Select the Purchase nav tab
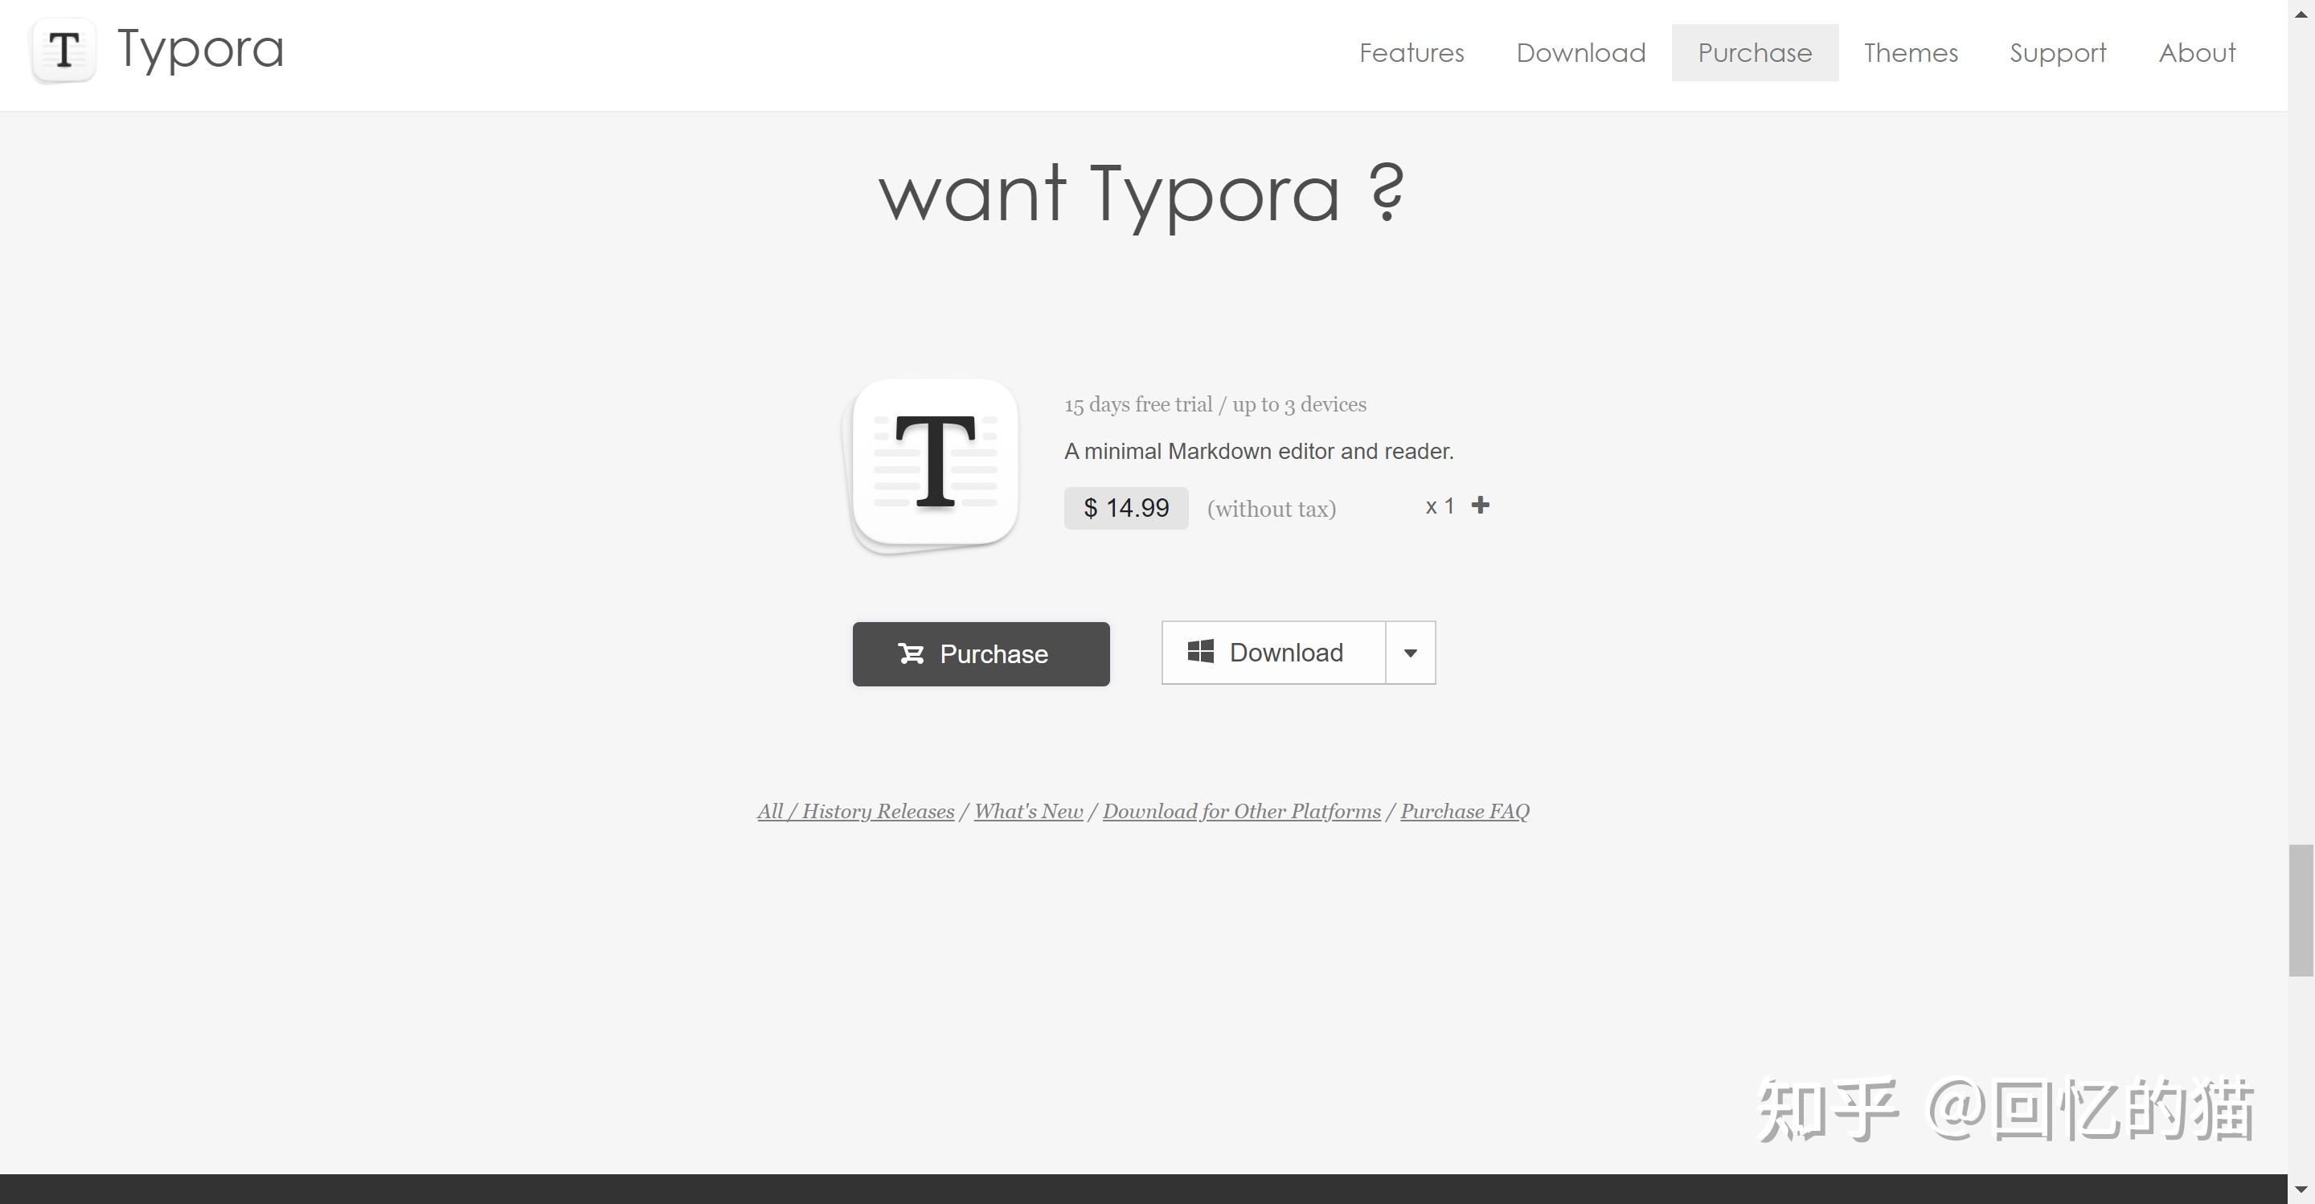The height and width of the screenshot is (1204, 2315). 1754,52
